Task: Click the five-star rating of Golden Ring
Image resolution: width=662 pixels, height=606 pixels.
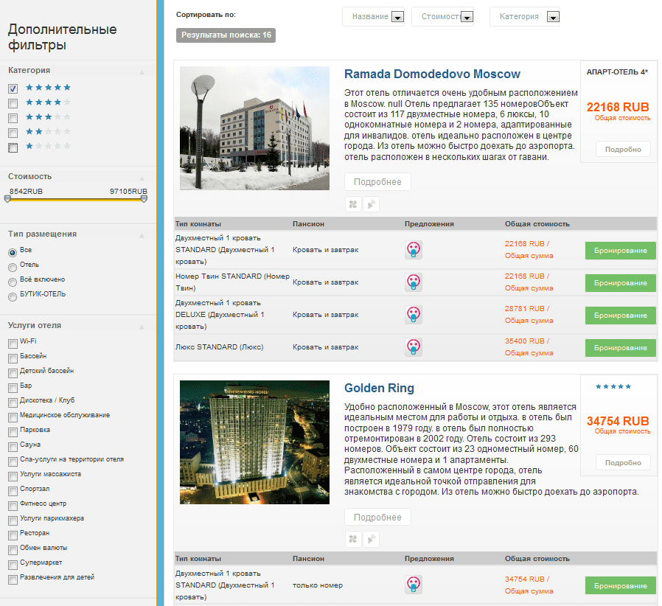Action: [613, 386]
